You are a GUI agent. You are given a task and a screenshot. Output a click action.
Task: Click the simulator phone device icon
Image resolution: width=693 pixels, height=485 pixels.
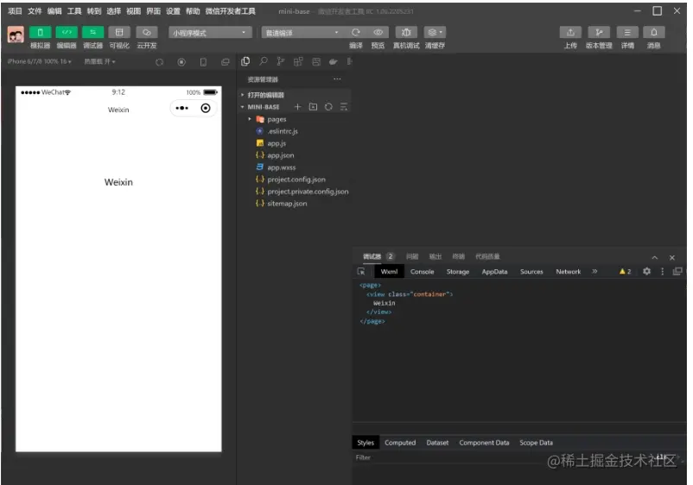point(203,62)
